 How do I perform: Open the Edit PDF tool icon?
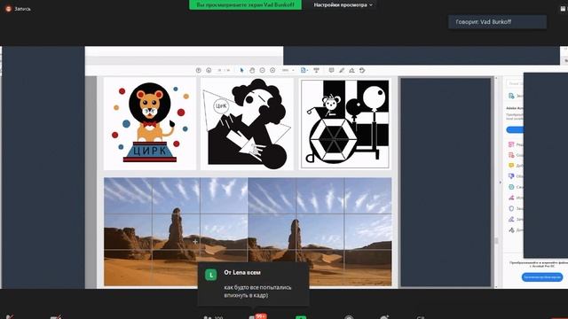pos(511,144)
